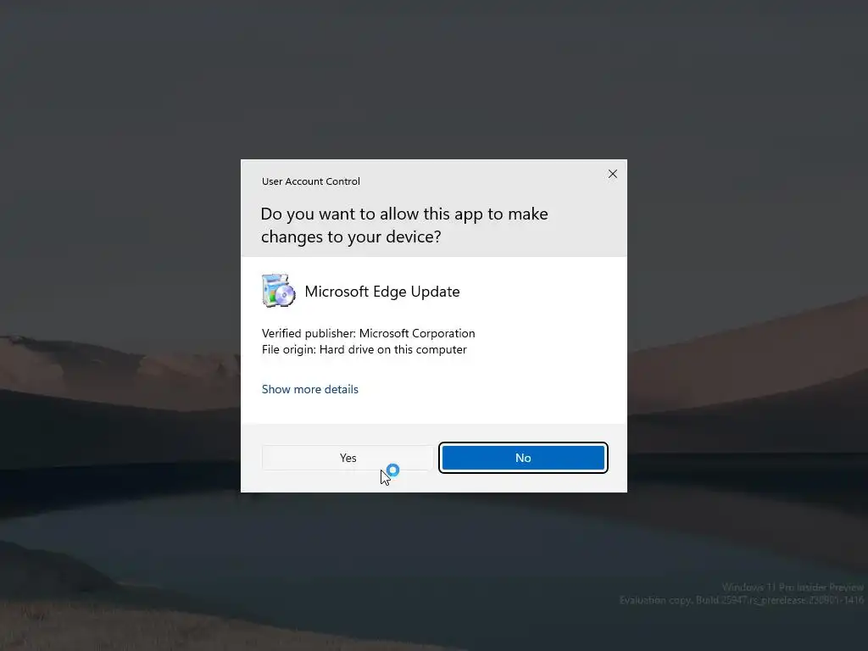The height and width of the screenshot is (651, 868).
Task: Click the User Account Control title text
Action: pyautogui.click(x=310, y=181)
